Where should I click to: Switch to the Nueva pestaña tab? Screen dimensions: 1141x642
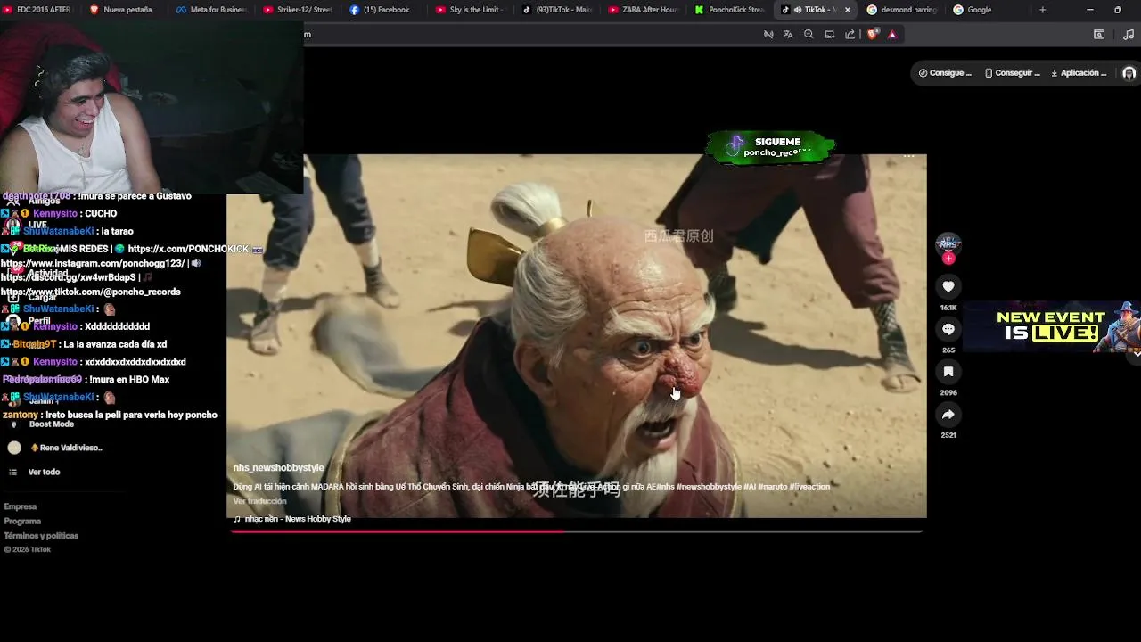121,10
